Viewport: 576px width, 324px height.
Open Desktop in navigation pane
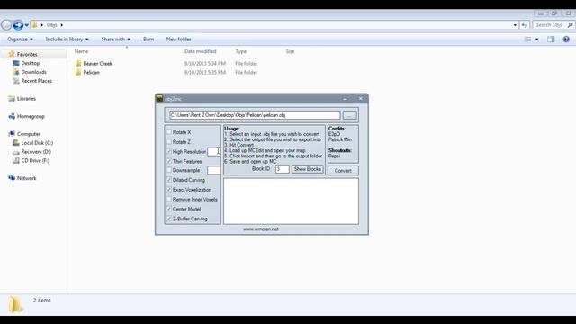(x=30, y=63)
